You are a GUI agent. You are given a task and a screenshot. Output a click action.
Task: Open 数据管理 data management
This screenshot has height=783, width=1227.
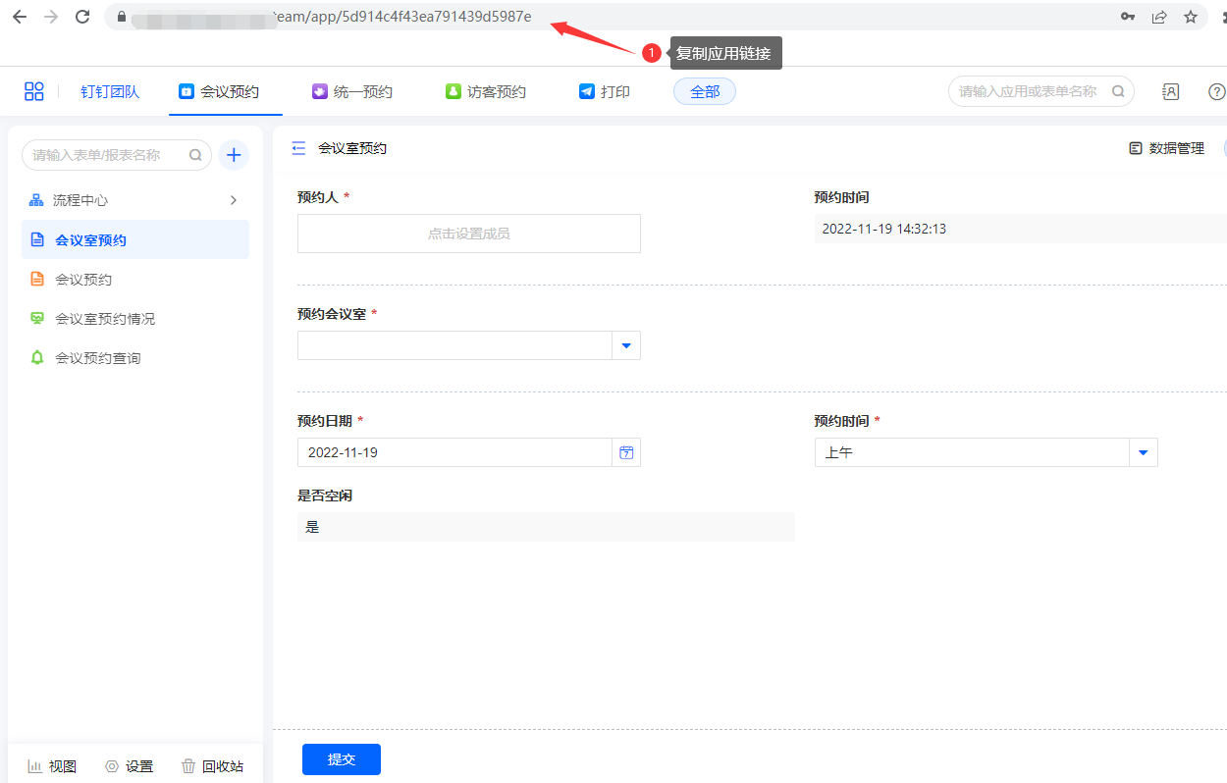[1166, 148]
